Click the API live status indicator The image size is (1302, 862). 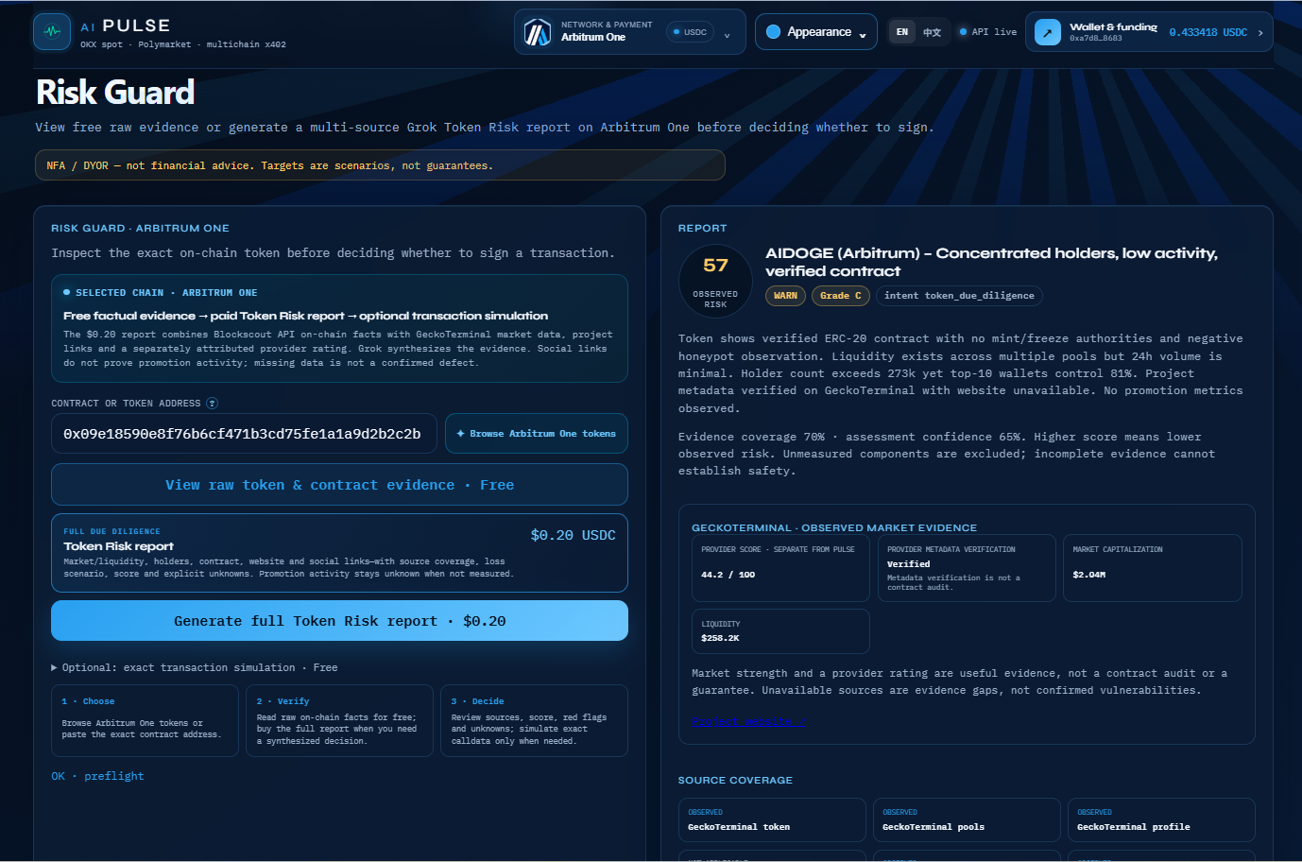(x=988, y=32)
